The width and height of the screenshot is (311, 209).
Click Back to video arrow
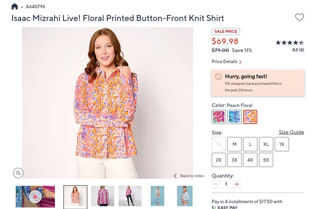click(175, 176)
